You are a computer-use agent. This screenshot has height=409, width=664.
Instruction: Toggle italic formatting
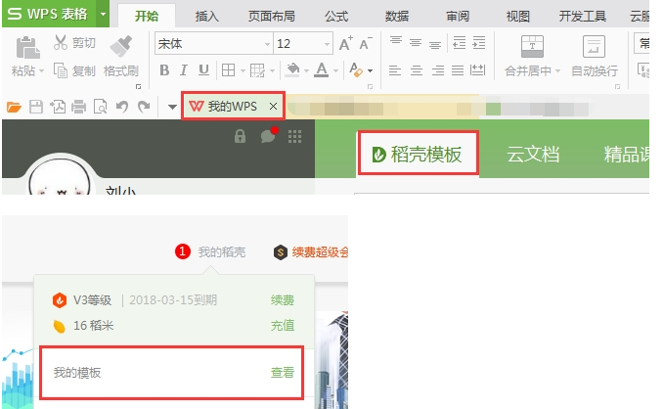184,70
